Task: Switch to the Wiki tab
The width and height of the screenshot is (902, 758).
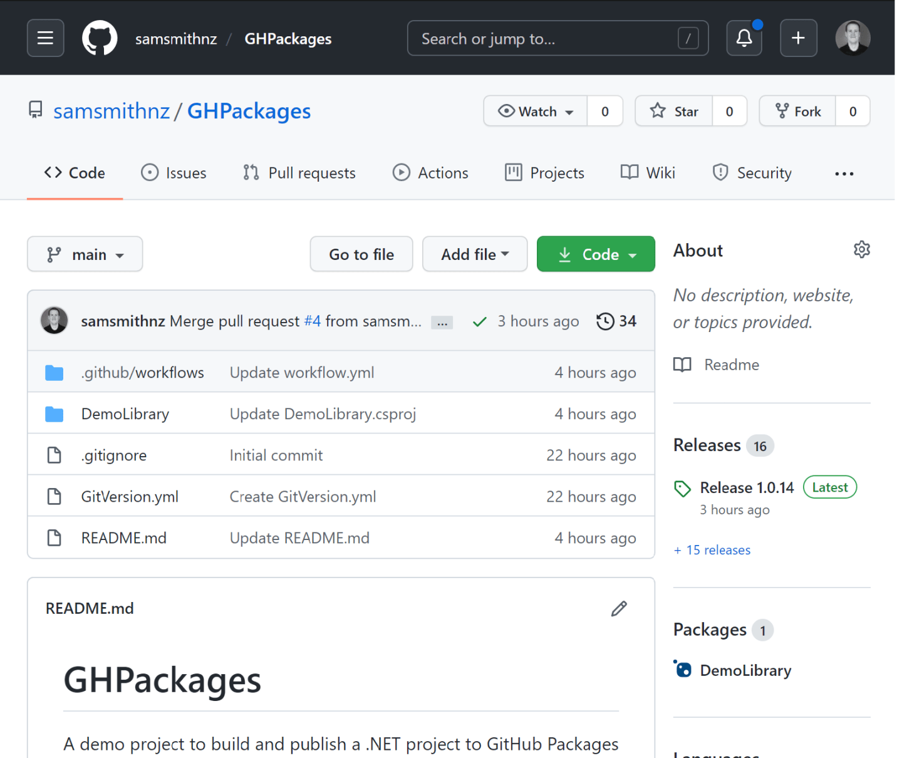Action: pyautogui.click(x=648, y=173)
